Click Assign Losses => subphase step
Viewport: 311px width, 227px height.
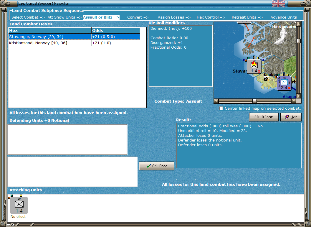click(x=174, y=17)
